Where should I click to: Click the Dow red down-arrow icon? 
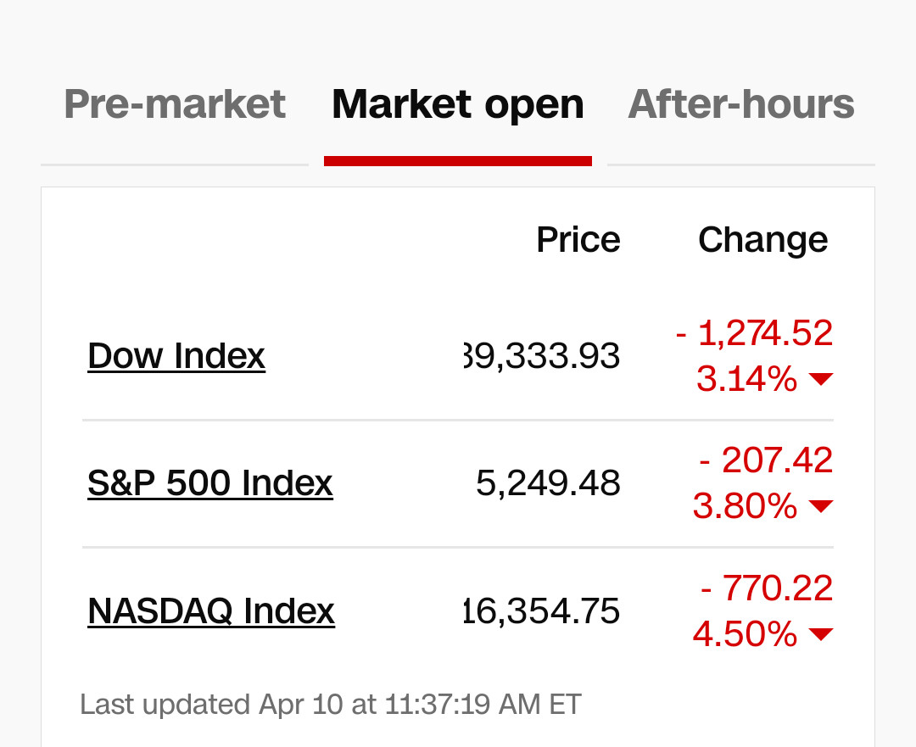(x=820, y=380)
